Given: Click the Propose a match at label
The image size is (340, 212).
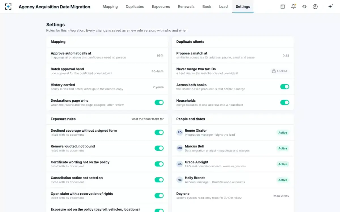Looking at the screenshot, I should pyautogui.click(x=192, y=53).
